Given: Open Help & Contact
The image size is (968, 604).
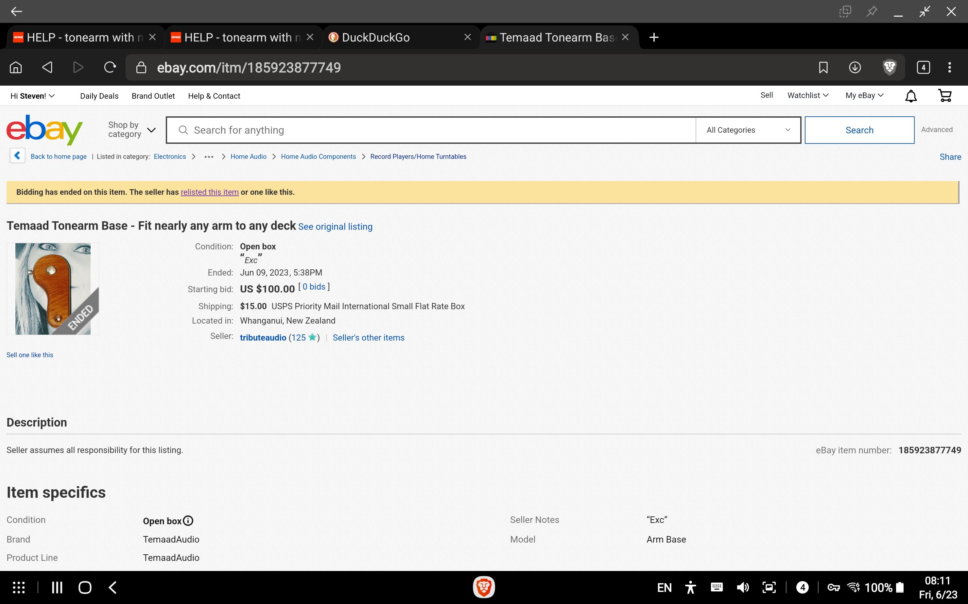Looking at the screenshot, I should click(x=214, y=96).
